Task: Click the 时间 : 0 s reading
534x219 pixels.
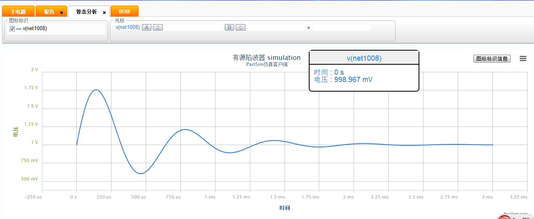Action: coord(329,72)
